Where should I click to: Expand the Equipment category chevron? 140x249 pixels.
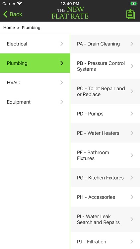(62, 102)
